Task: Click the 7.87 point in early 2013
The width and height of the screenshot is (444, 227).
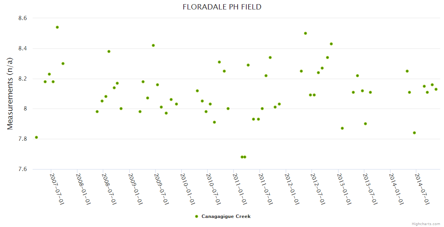Action: [x=342, y=128]
